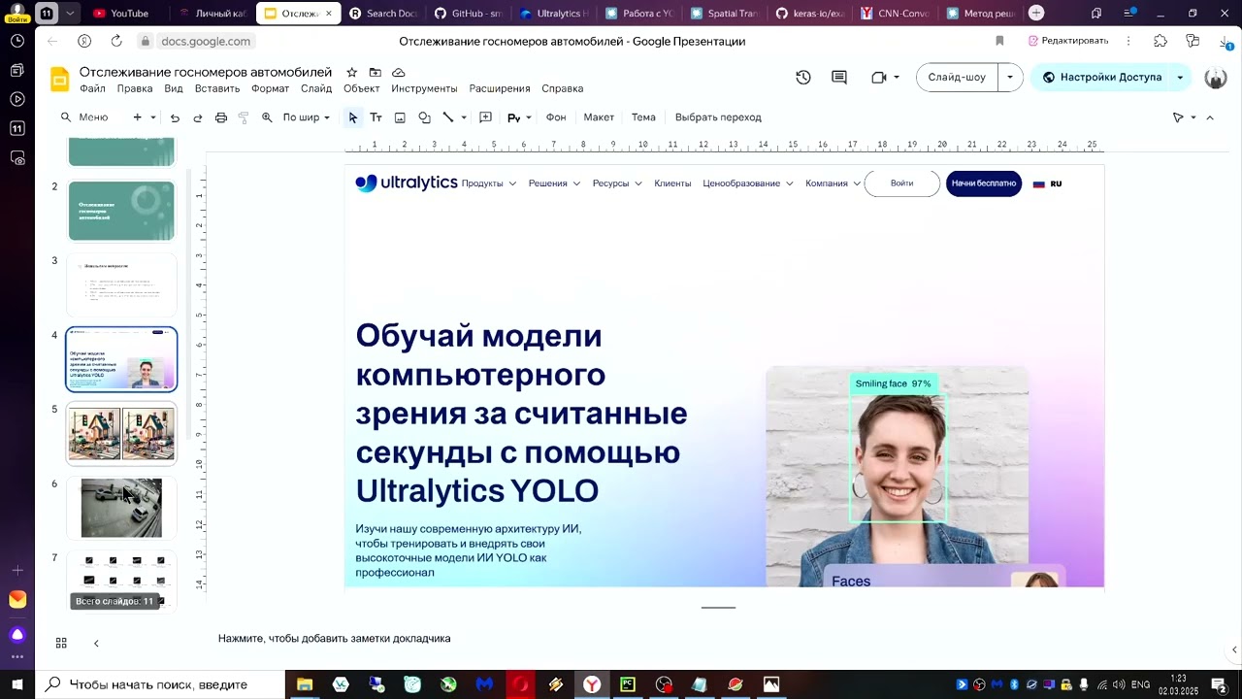Reload the browser page

[116, 41]
